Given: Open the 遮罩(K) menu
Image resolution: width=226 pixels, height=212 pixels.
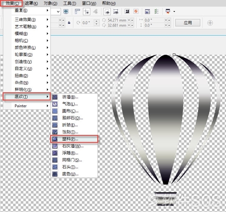Looking at the screenshot, I should tap(31, 3).
